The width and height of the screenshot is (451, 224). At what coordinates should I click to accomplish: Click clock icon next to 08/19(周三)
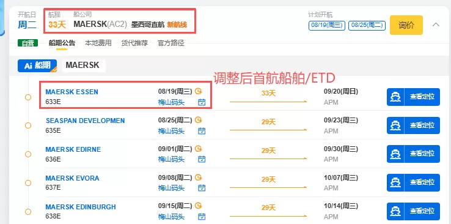pyautogui.click(x=199, y=91)
